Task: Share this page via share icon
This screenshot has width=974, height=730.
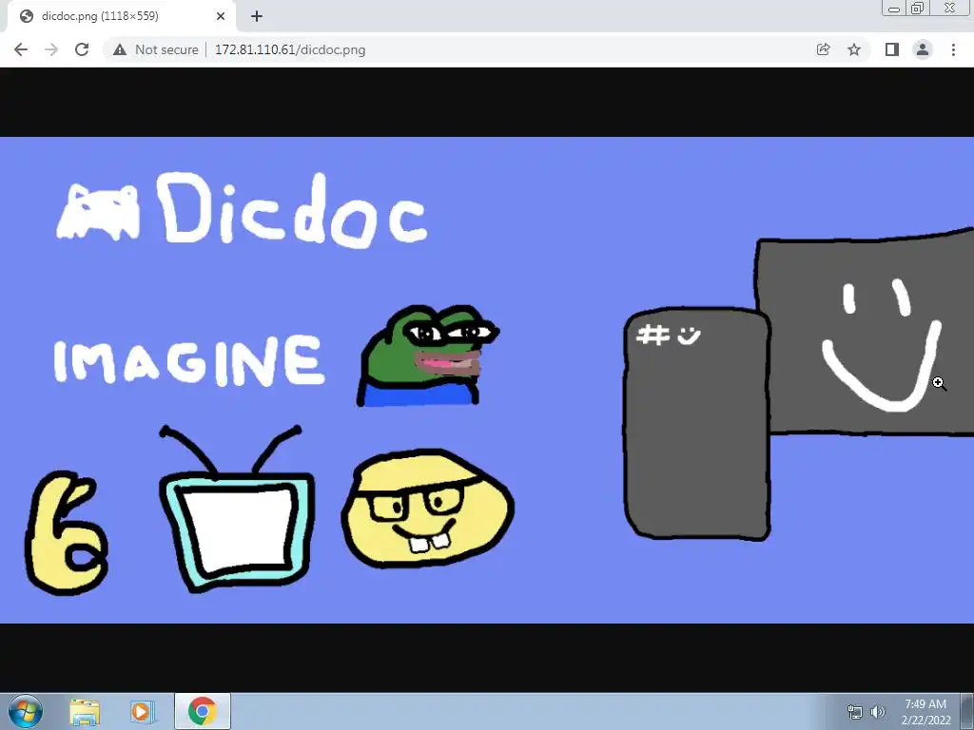Action: pyautogui.click(x=823, y=49)
